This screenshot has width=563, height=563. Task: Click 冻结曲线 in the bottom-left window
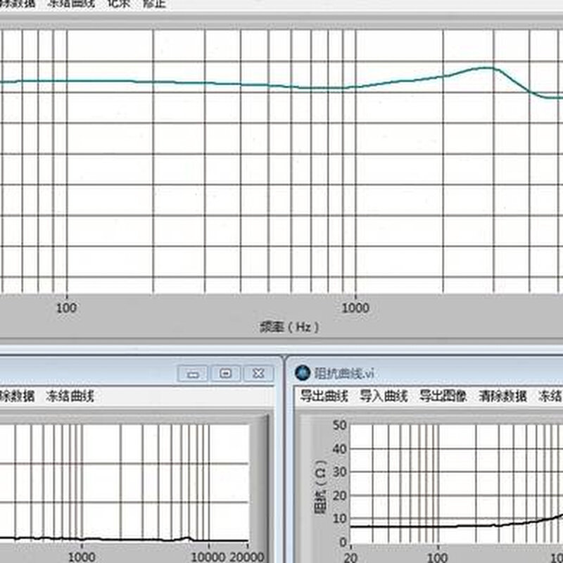point(70,396)
